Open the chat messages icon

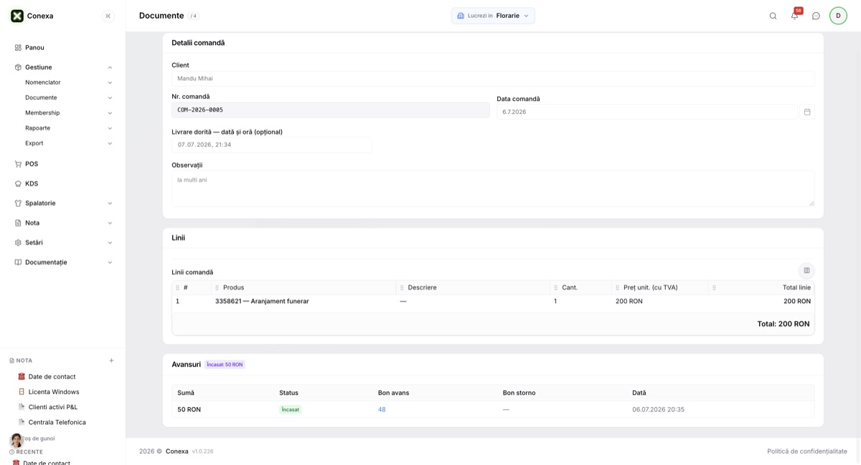pyautogui.click(x=816, y=16)
